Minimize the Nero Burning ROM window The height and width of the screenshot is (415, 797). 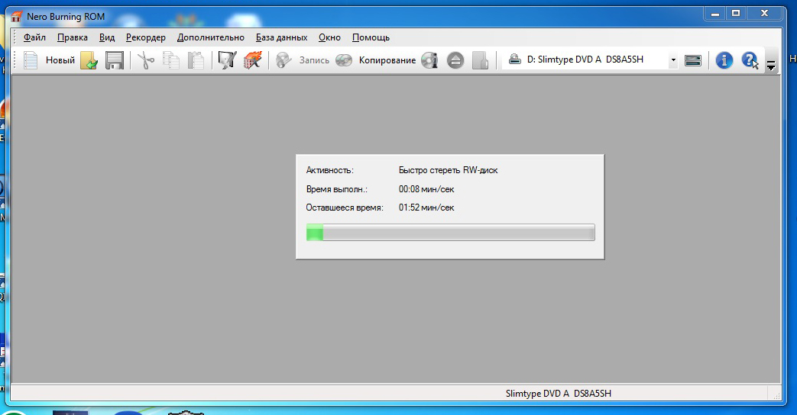point(715,14)
